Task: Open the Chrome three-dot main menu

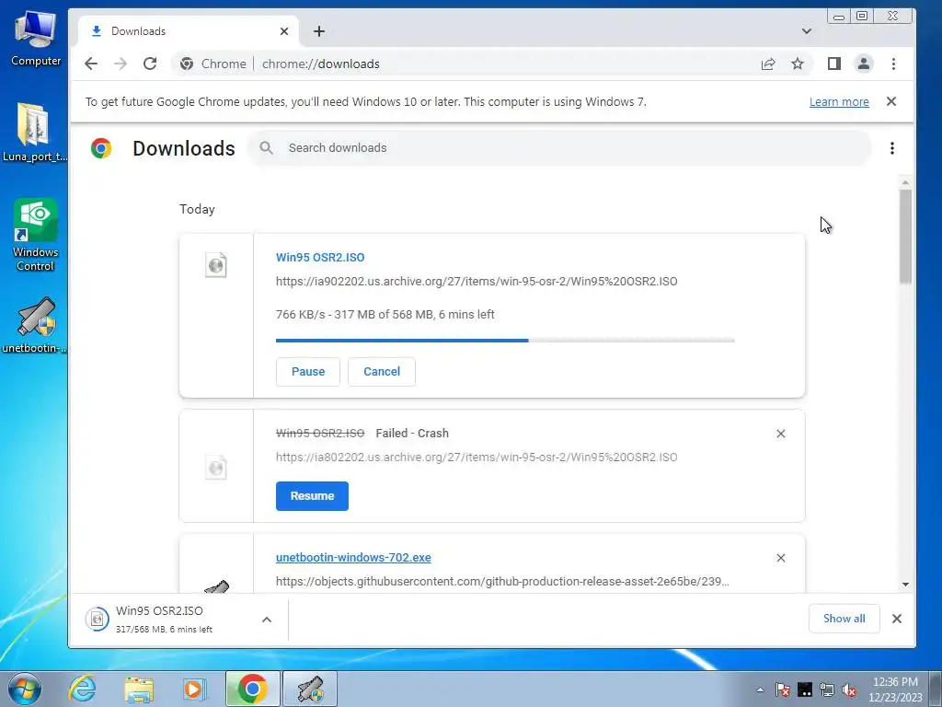Action: (x=893, y=64)
